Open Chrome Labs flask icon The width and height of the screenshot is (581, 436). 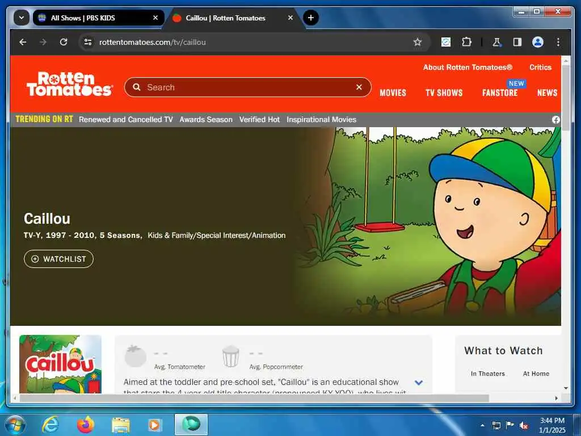(496, 42)
